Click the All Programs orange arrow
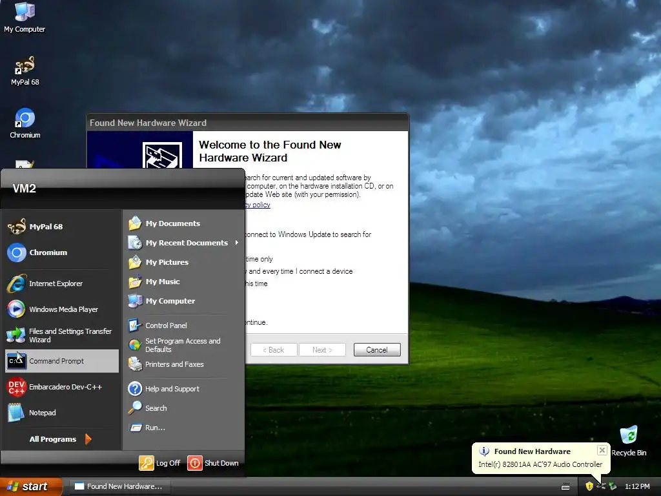This screenshot has width=661, height=496. coord(88,439)
